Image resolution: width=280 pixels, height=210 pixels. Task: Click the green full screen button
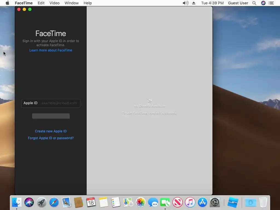pos(30,9)
